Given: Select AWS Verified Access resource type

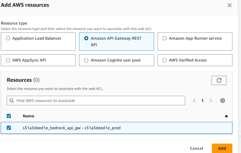Looking at the screenshot, I should (165, 60).
